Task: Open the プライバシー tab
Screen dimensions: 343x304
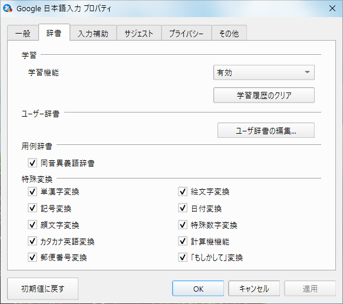Action: 186,33
